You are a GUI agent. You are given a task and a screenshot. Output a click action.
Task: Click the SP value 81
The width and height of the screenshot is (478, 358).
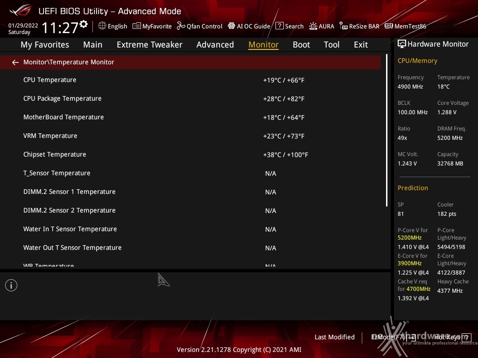pyautogui.click(x=401, y=214)
